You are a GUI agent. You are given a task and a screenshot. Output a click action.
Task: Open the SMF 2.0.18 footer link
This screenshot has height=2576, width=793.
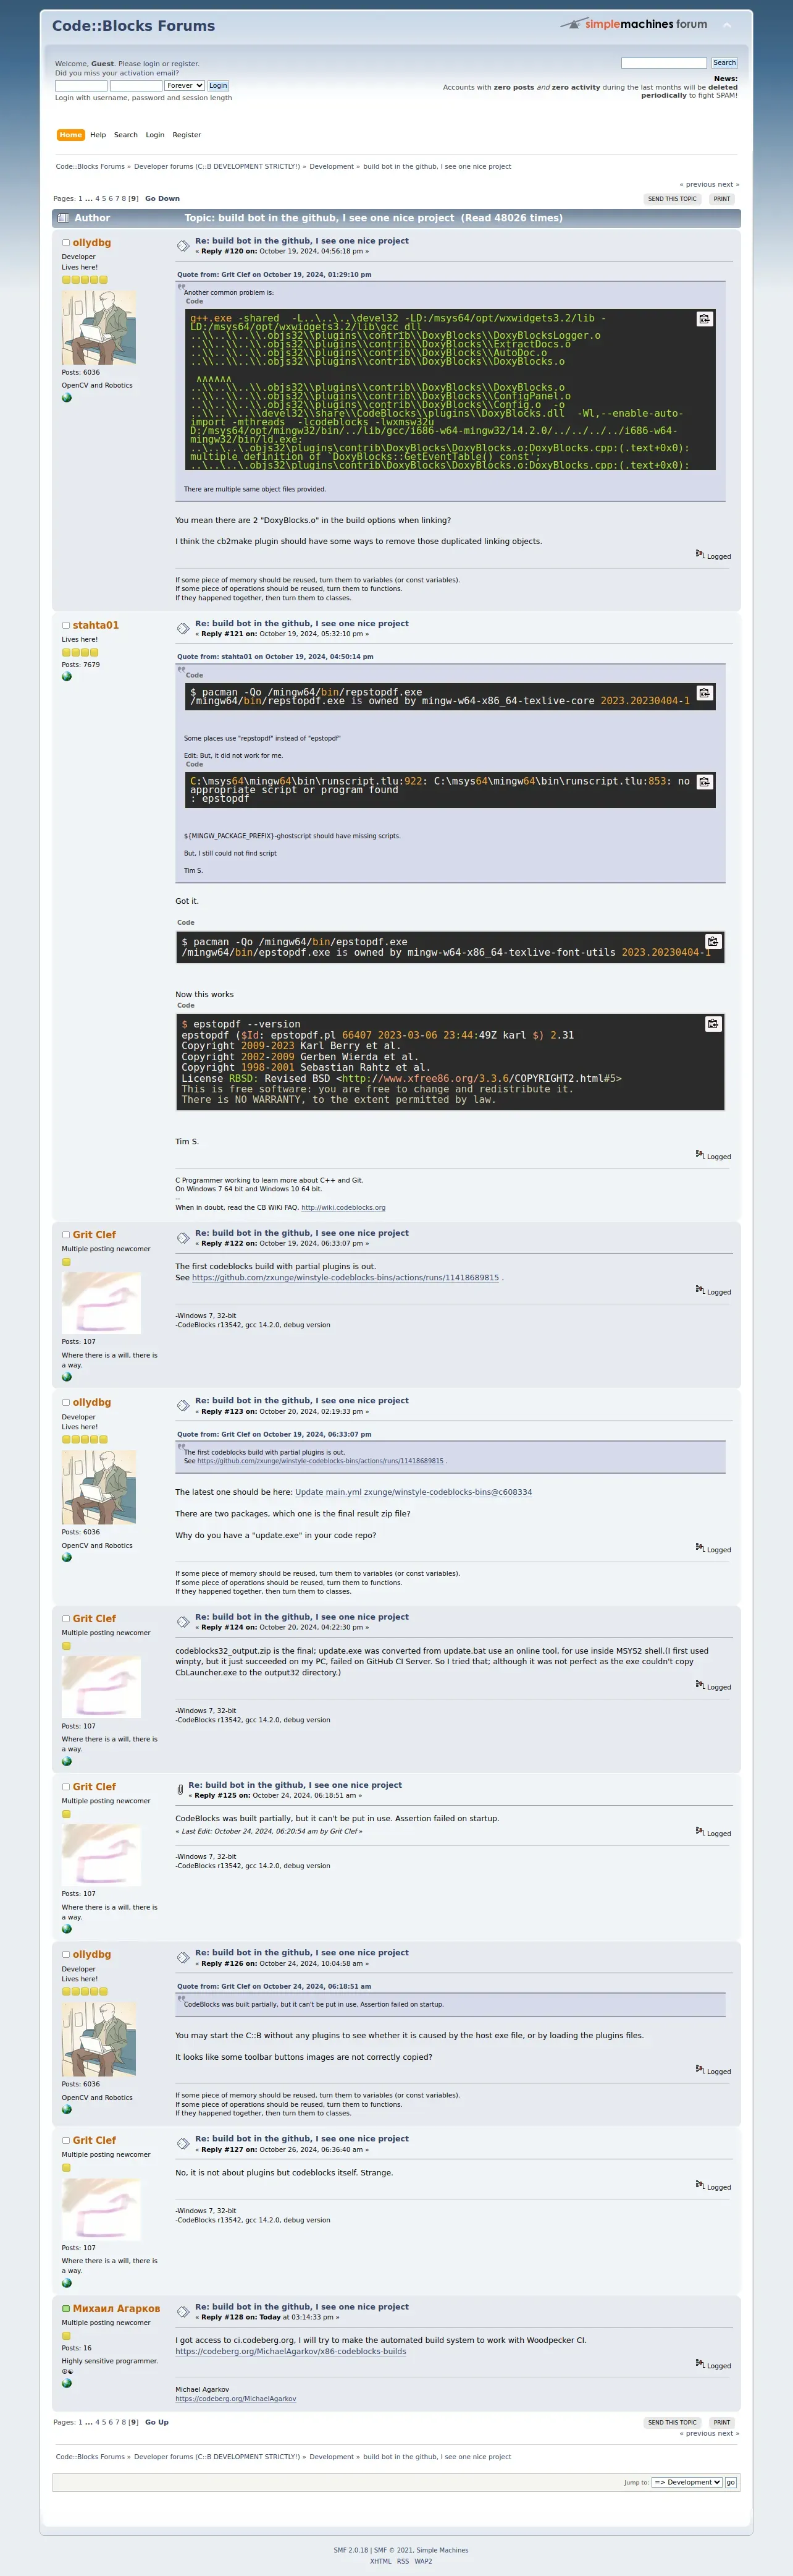pos(351,2550)
